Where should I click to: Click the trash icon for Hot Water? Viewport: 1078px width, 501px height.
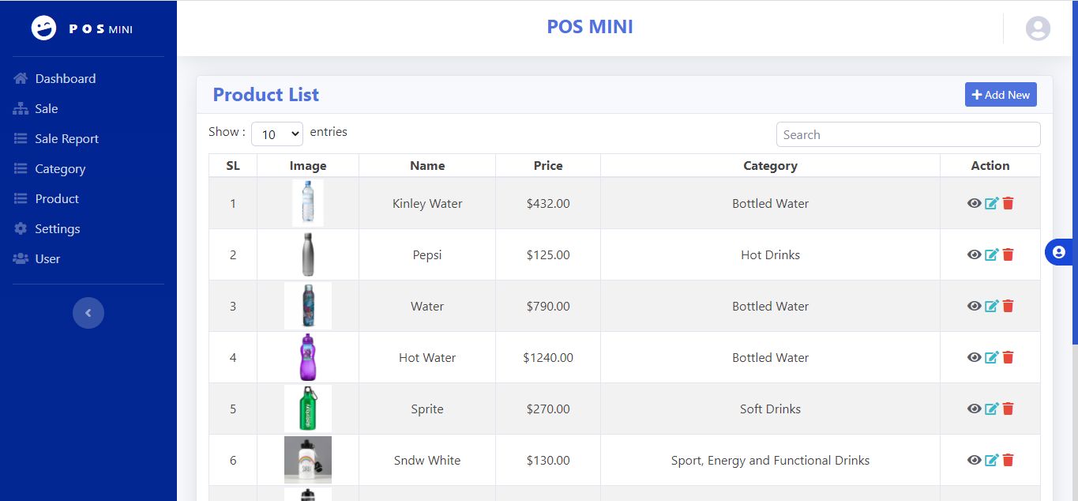pyautogui.click(x=1008, y=357)
